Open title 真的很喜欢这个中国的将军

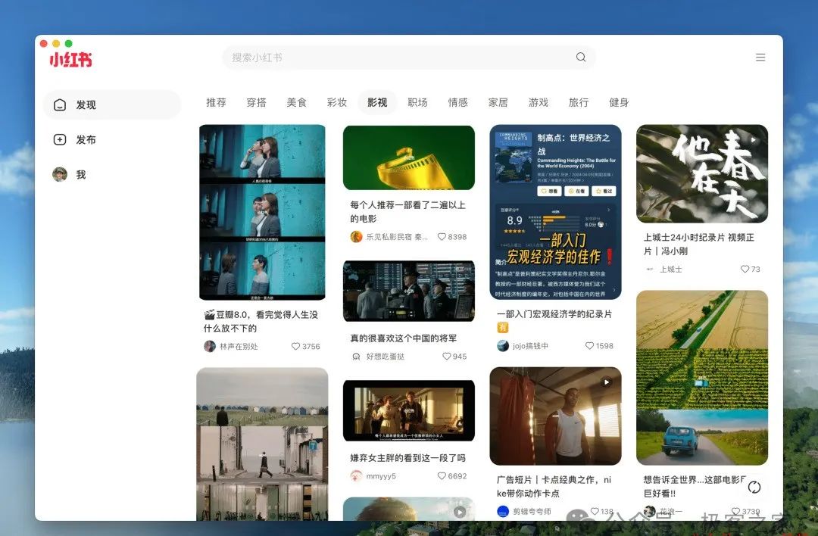click(403, 338)
